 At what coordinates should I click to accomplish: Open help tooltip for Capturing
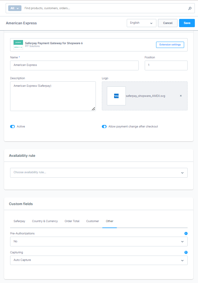[x=186, y=252]
